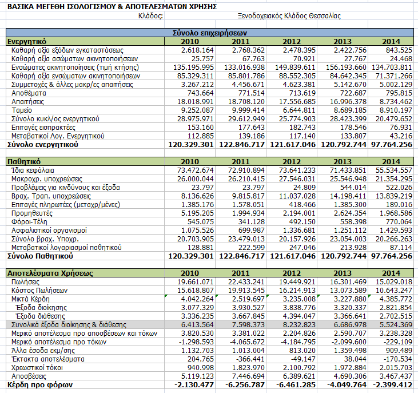Click the 2012 header in the Παθητικό row

[292, 162]
